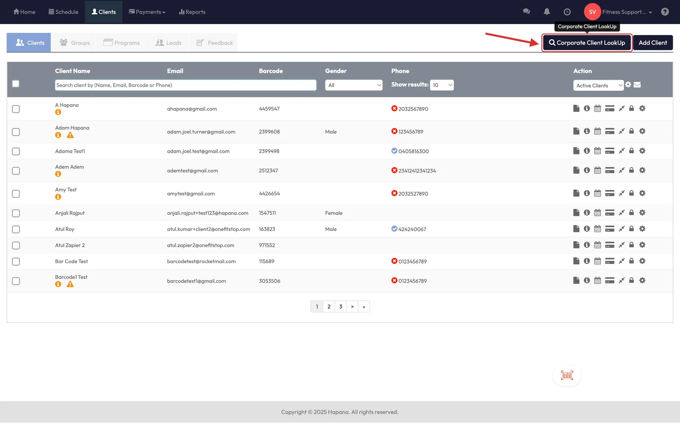Open the barcode scanner floating button
Viewport: 680px width, 423px height.
pos(567,375)
